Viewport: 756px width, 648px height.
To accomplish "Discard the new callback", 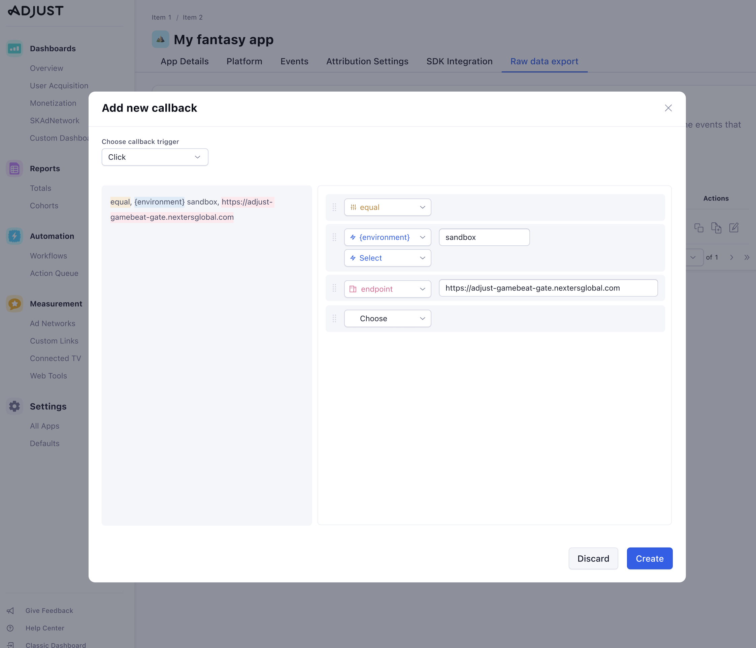I will 593,558.
